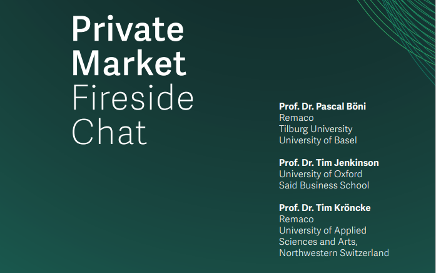
Task: Click Remaco below Pascal Böni
Action: pos(296,118)
